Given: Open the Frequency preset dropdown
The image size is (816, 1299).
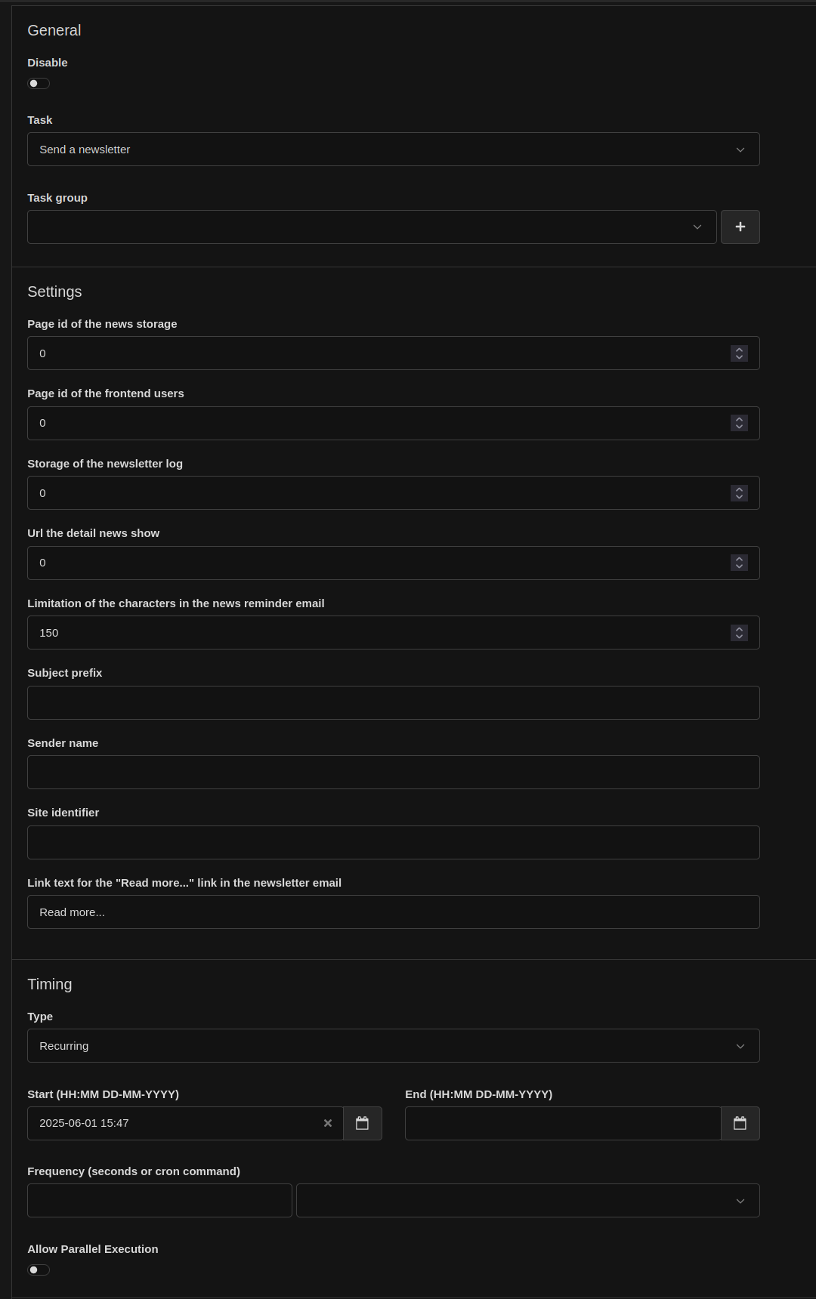Looking at the screenshot, I should tap(527, 1201).
